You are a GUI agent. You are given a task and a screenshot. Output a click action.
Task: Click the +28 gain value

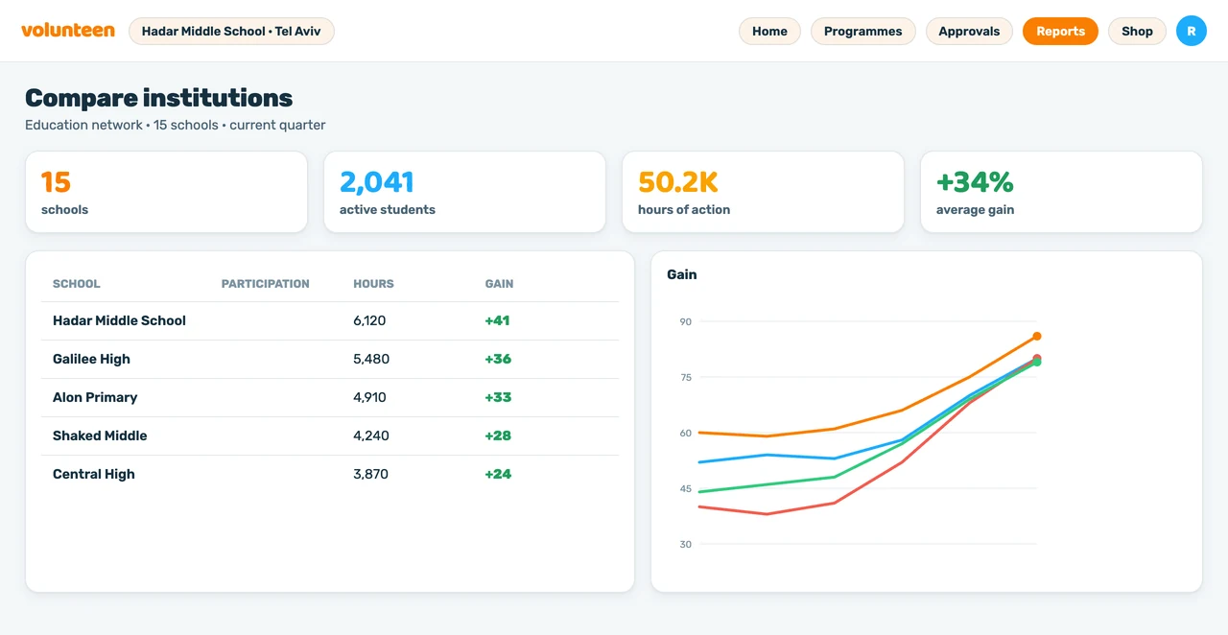pyautogui.click(x=498, y=435)
